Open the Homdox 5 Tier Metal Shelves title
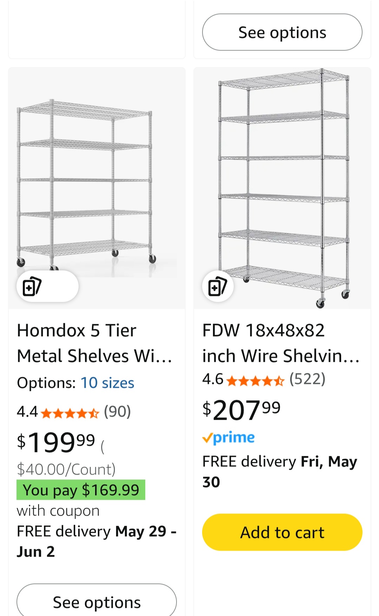 (x=94, y=343)
